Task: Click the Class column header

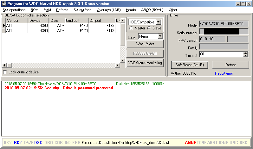Action: [57, 21]
